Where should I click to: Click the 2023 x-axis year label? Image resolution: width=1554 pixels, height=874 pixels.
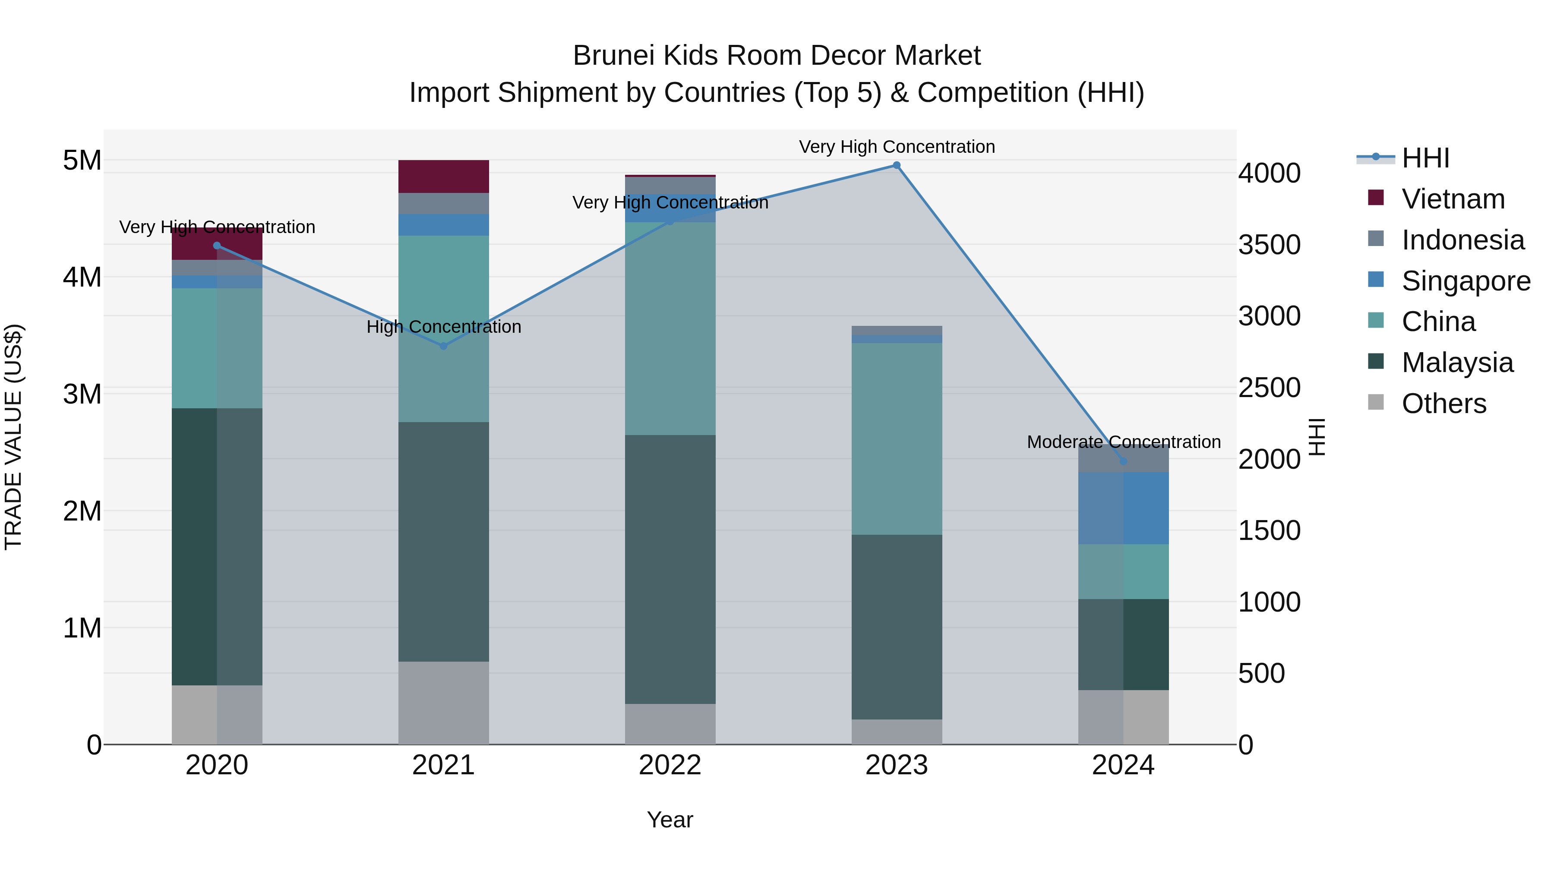897,765
